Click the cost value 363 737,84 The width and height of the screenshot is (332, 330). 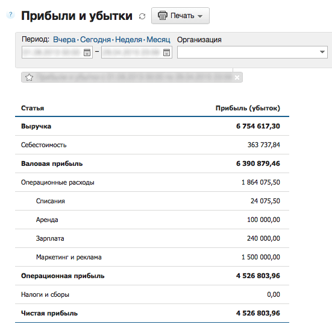point(264,145)
